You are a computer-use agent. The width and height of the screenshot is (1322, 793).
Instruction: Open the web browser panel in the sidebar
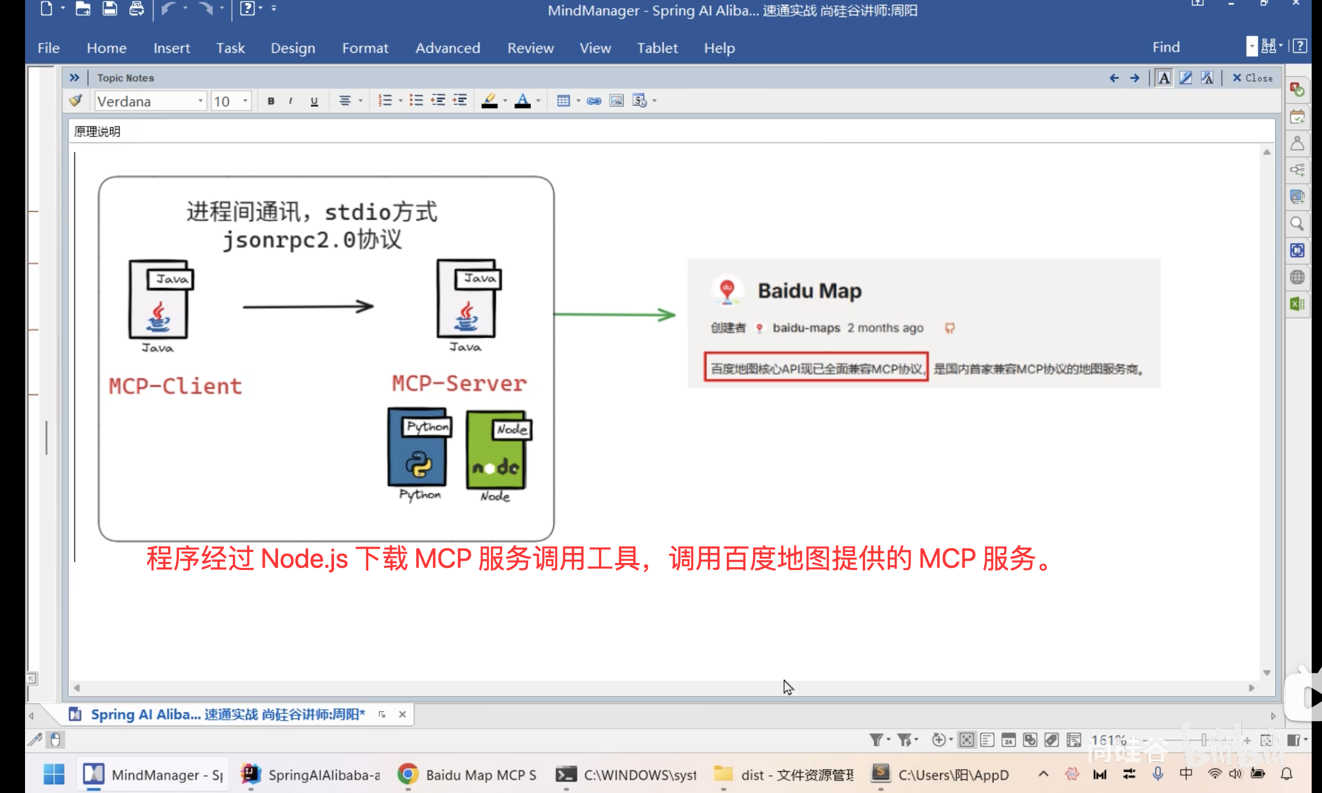tap(1298, 277)
